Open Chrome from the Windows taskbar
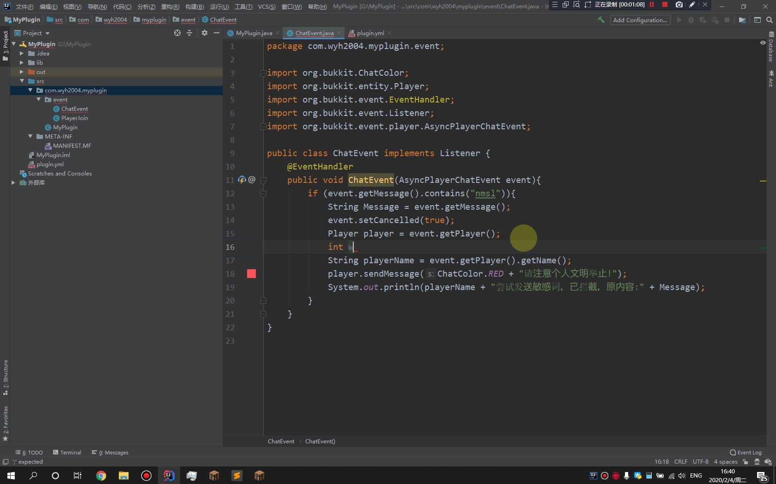 coord(101,475)
